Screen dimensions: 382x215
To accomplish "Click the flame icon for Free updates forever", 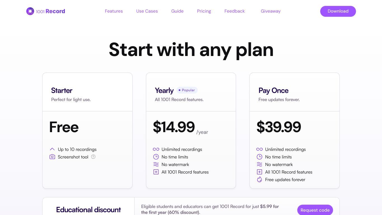I will (x=260, y=179).
